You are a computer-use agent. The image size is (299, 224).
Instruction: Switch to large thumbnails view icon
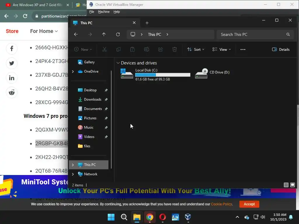(293, 185)
